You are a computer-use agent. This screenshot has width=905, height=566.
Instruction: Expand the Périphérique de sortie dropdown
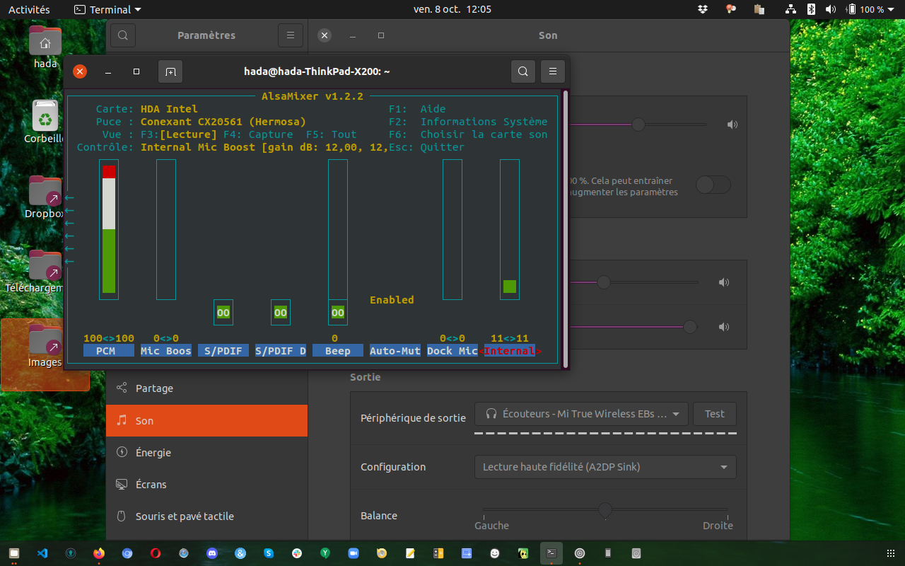[580, 414]
